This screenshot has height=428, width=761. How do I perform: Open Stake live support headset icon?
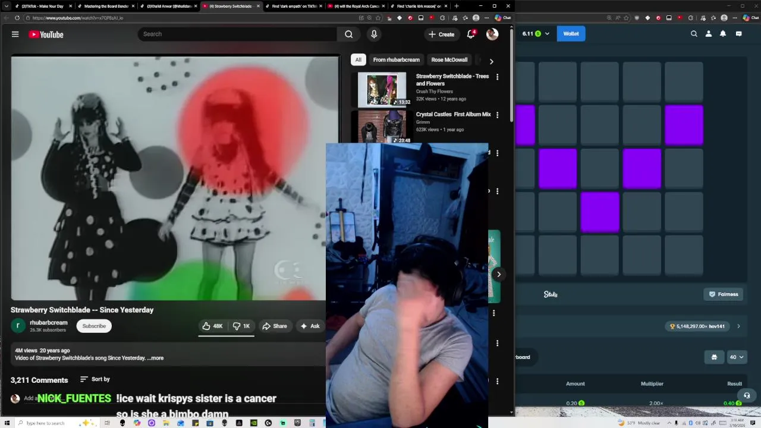coord(747,395)
